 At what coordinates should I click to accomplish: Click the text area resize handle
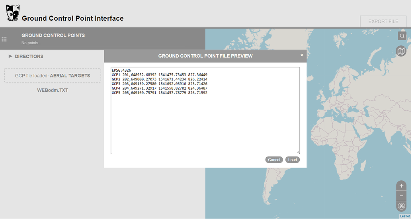pos(298,152)
